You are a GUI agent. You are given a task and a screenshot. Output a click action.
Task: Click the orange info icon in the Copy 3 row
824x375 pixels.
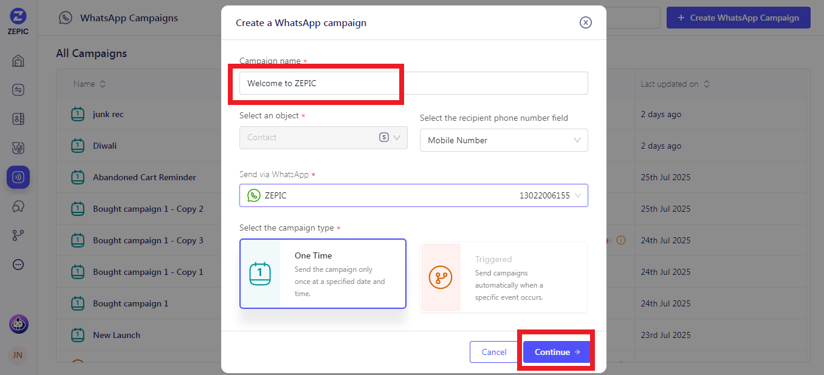pyautogui.click(x=620, y=240)
